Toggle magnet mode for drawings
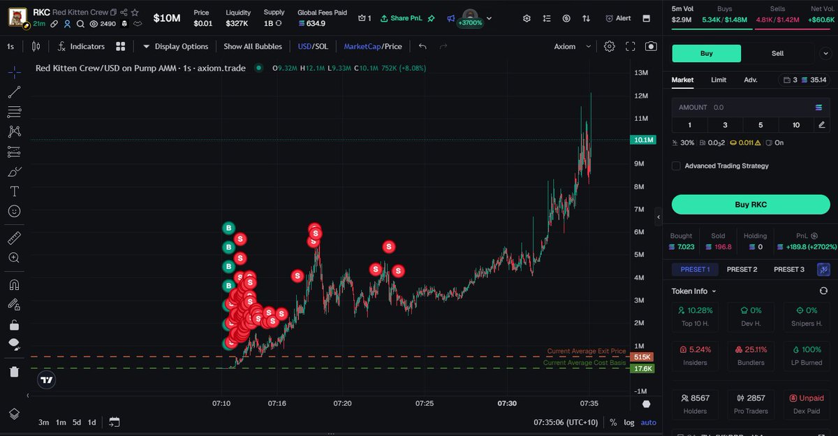The height and width of the screenshot is (436, 838). (x=14, y=284)
